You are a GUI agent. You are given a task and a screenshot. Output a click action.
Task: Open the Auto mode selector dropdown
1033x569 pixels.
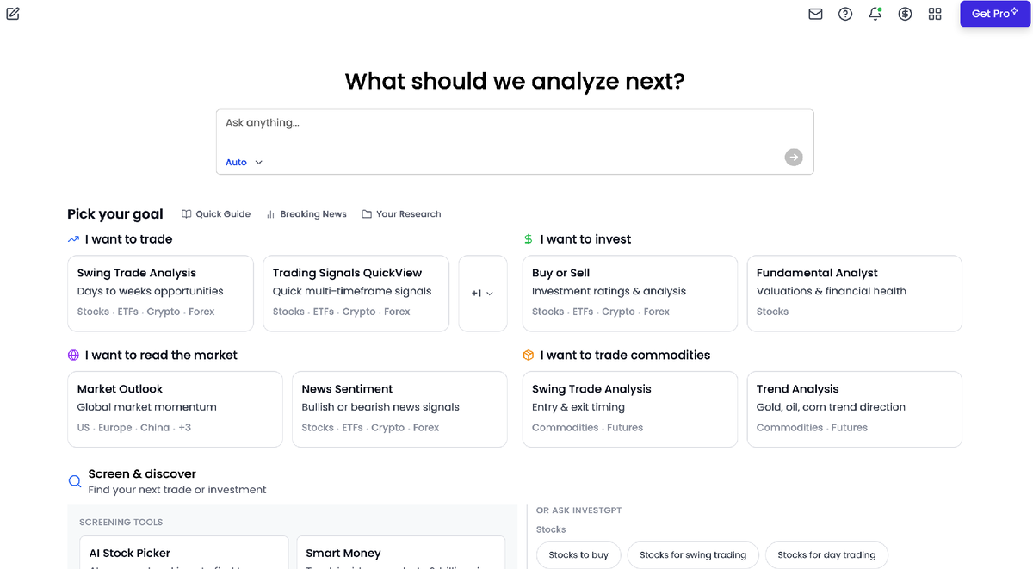(242, 162)
